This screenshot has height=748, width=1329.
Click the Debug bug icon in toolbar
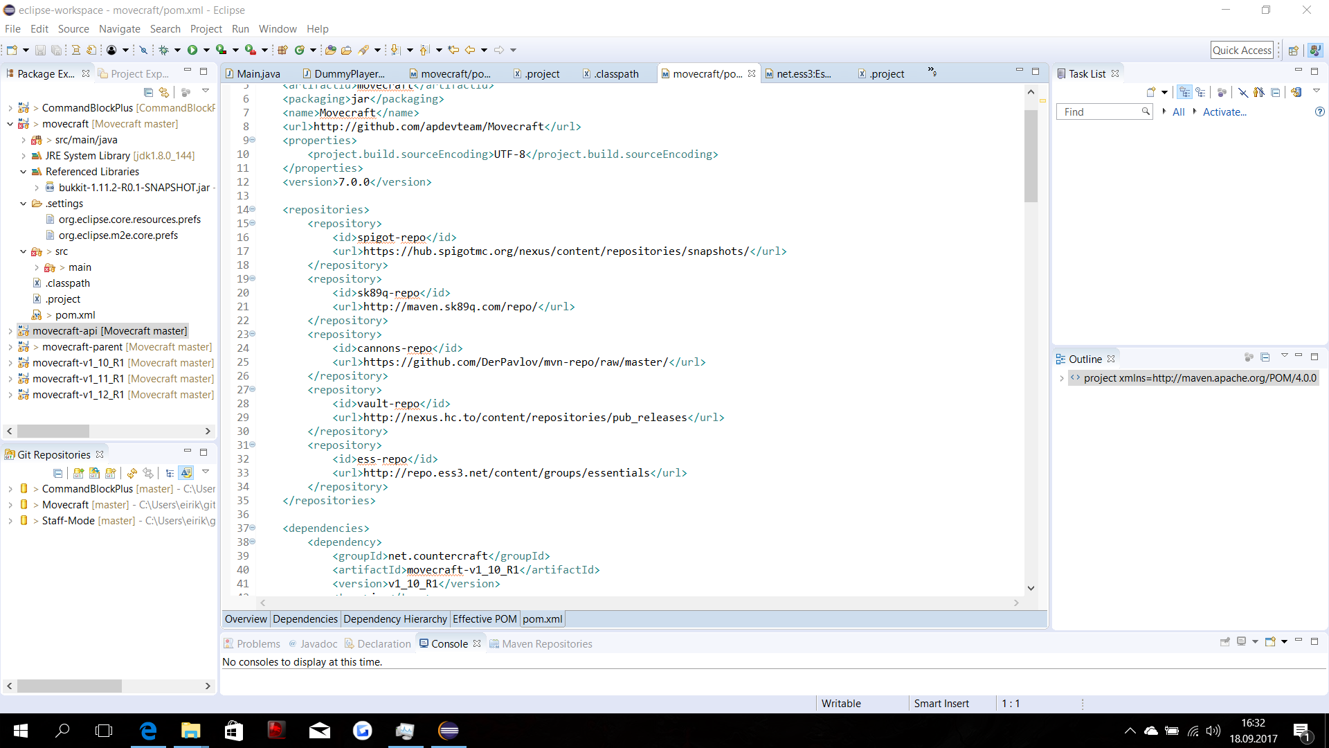pos(164,50)
